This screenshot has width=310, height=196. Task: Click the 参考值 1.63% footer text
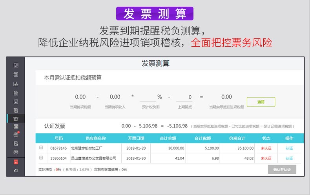click(78, 170)
